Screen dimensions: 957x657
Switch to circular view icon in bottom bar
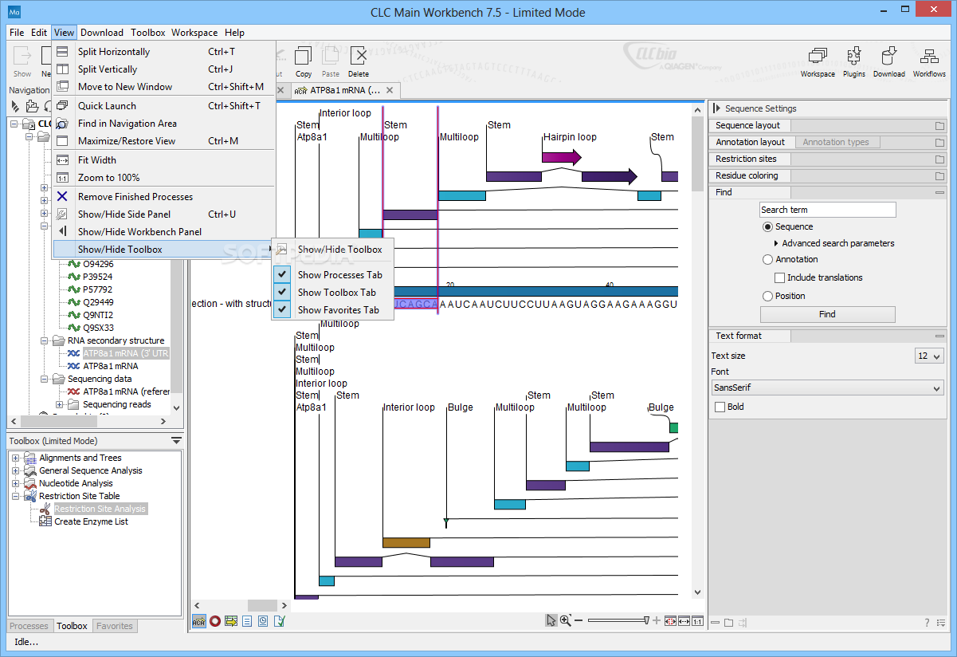point(215,621)
